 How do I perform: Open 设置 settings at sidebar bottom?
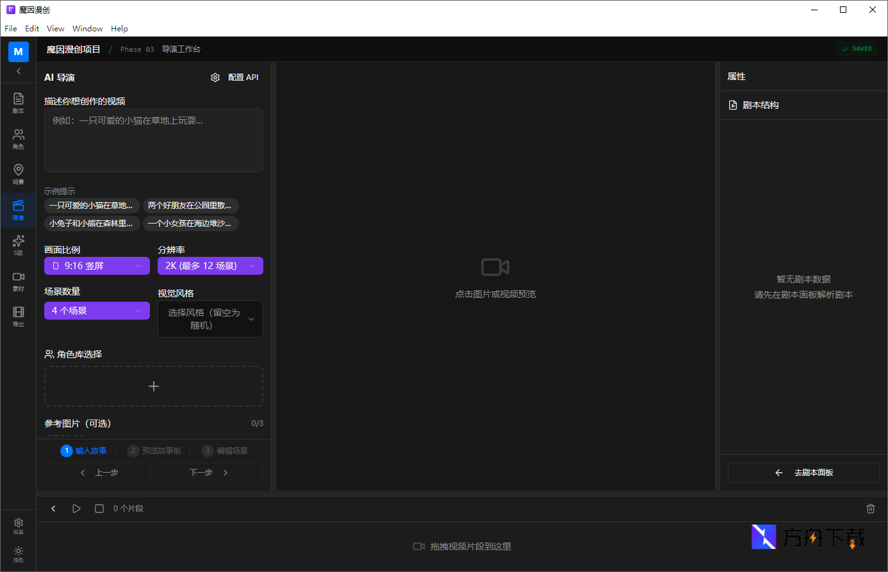(18, 526)
